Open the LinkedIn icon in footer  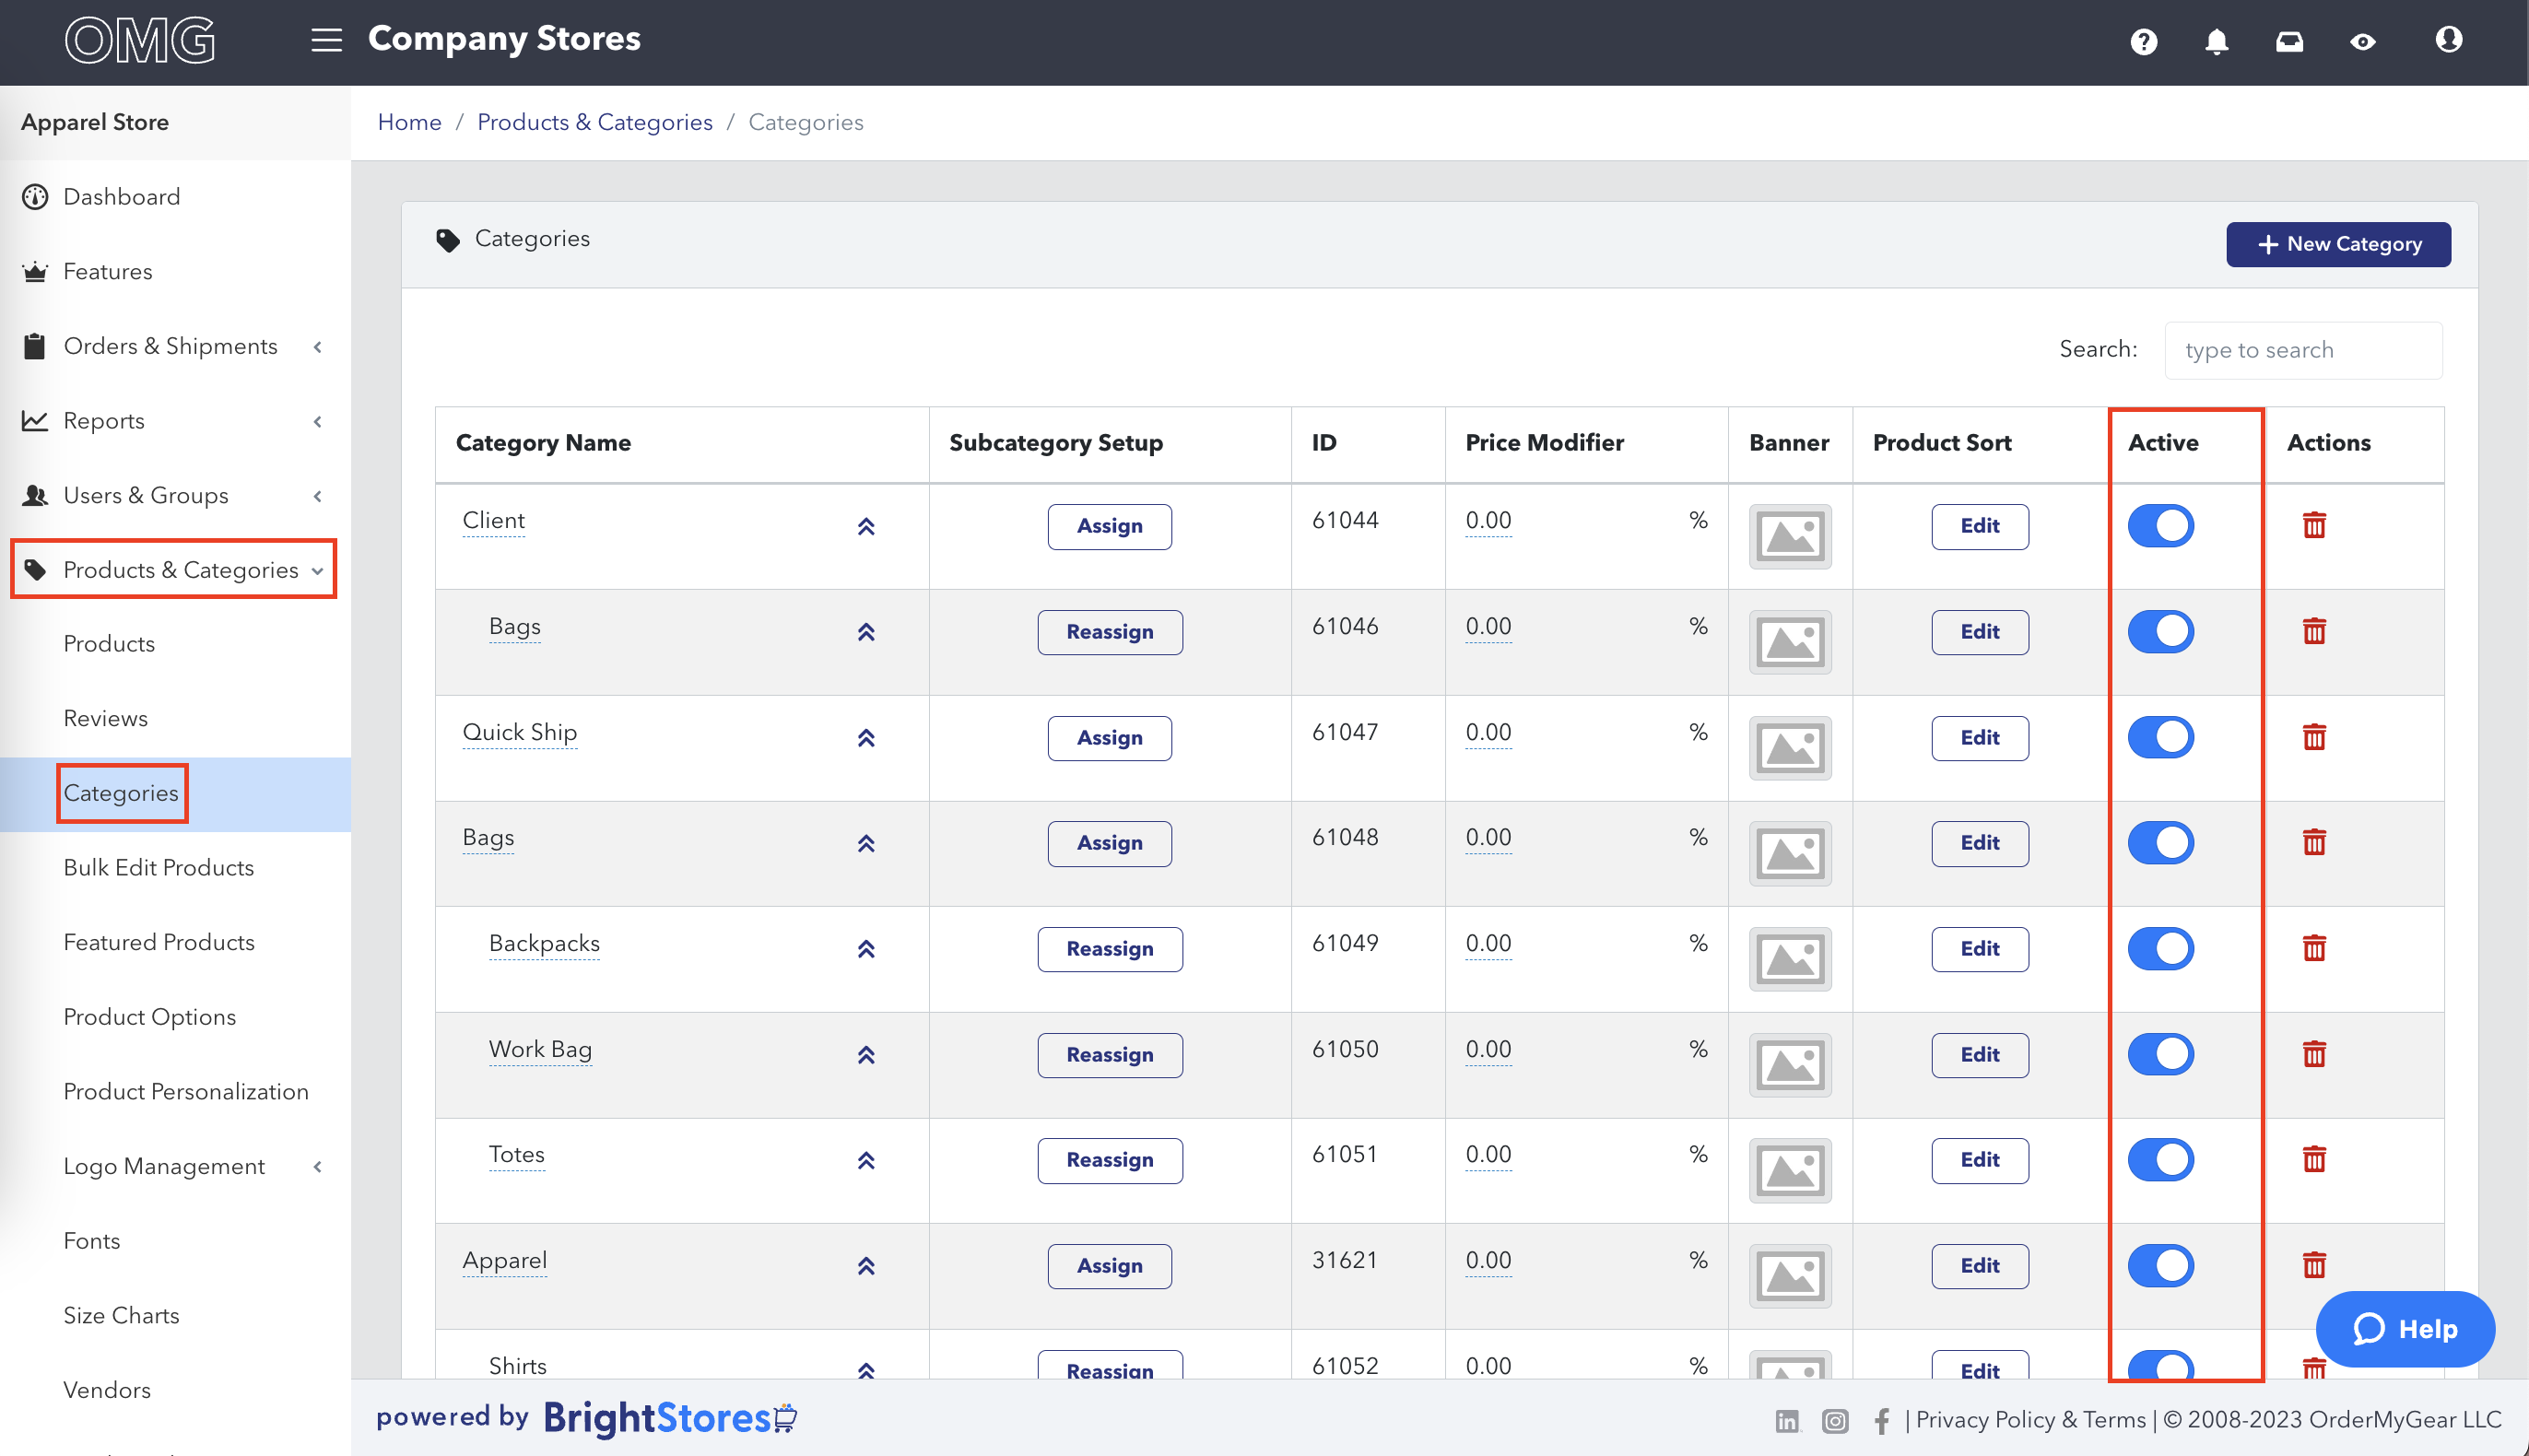tap(1786, 1420)
